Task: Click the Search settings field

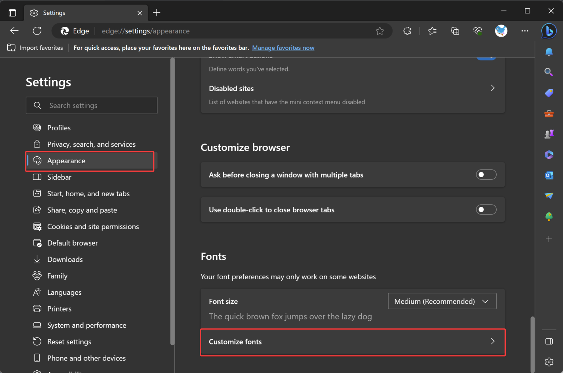Action: pyautogui.click(x=91, y=105)
